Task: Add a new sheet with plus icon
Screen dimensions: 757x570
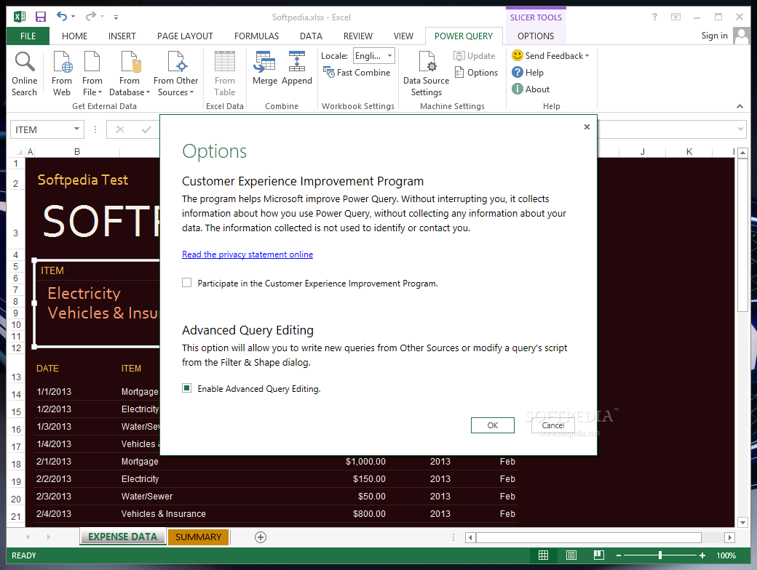Action: pos(261,537)
